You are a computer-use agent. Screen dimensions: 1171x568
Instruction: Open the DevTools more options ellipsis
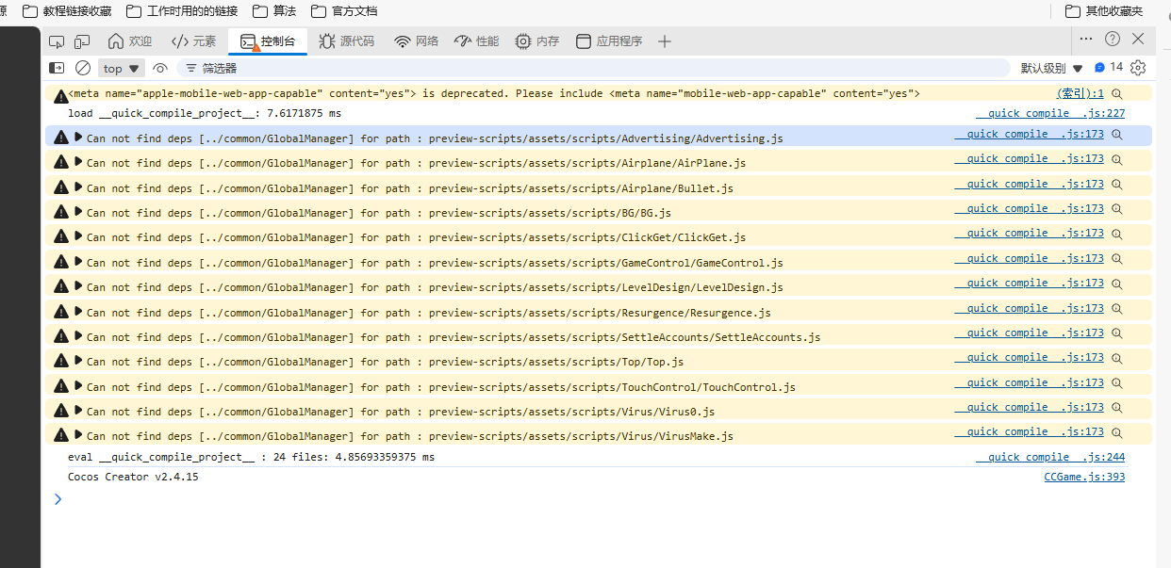click(1086, 39)
